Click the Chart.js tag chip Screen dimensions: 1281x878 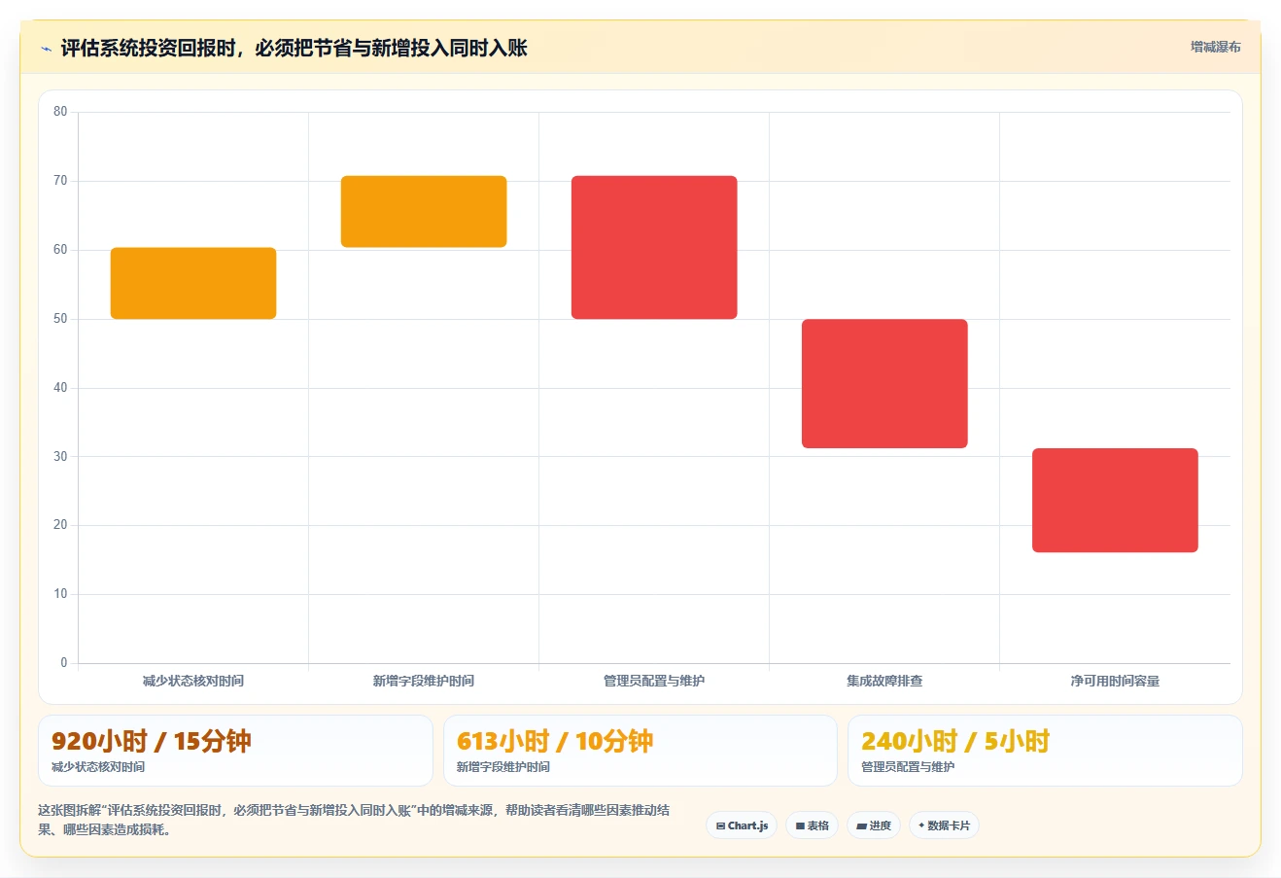pos(742,825)
